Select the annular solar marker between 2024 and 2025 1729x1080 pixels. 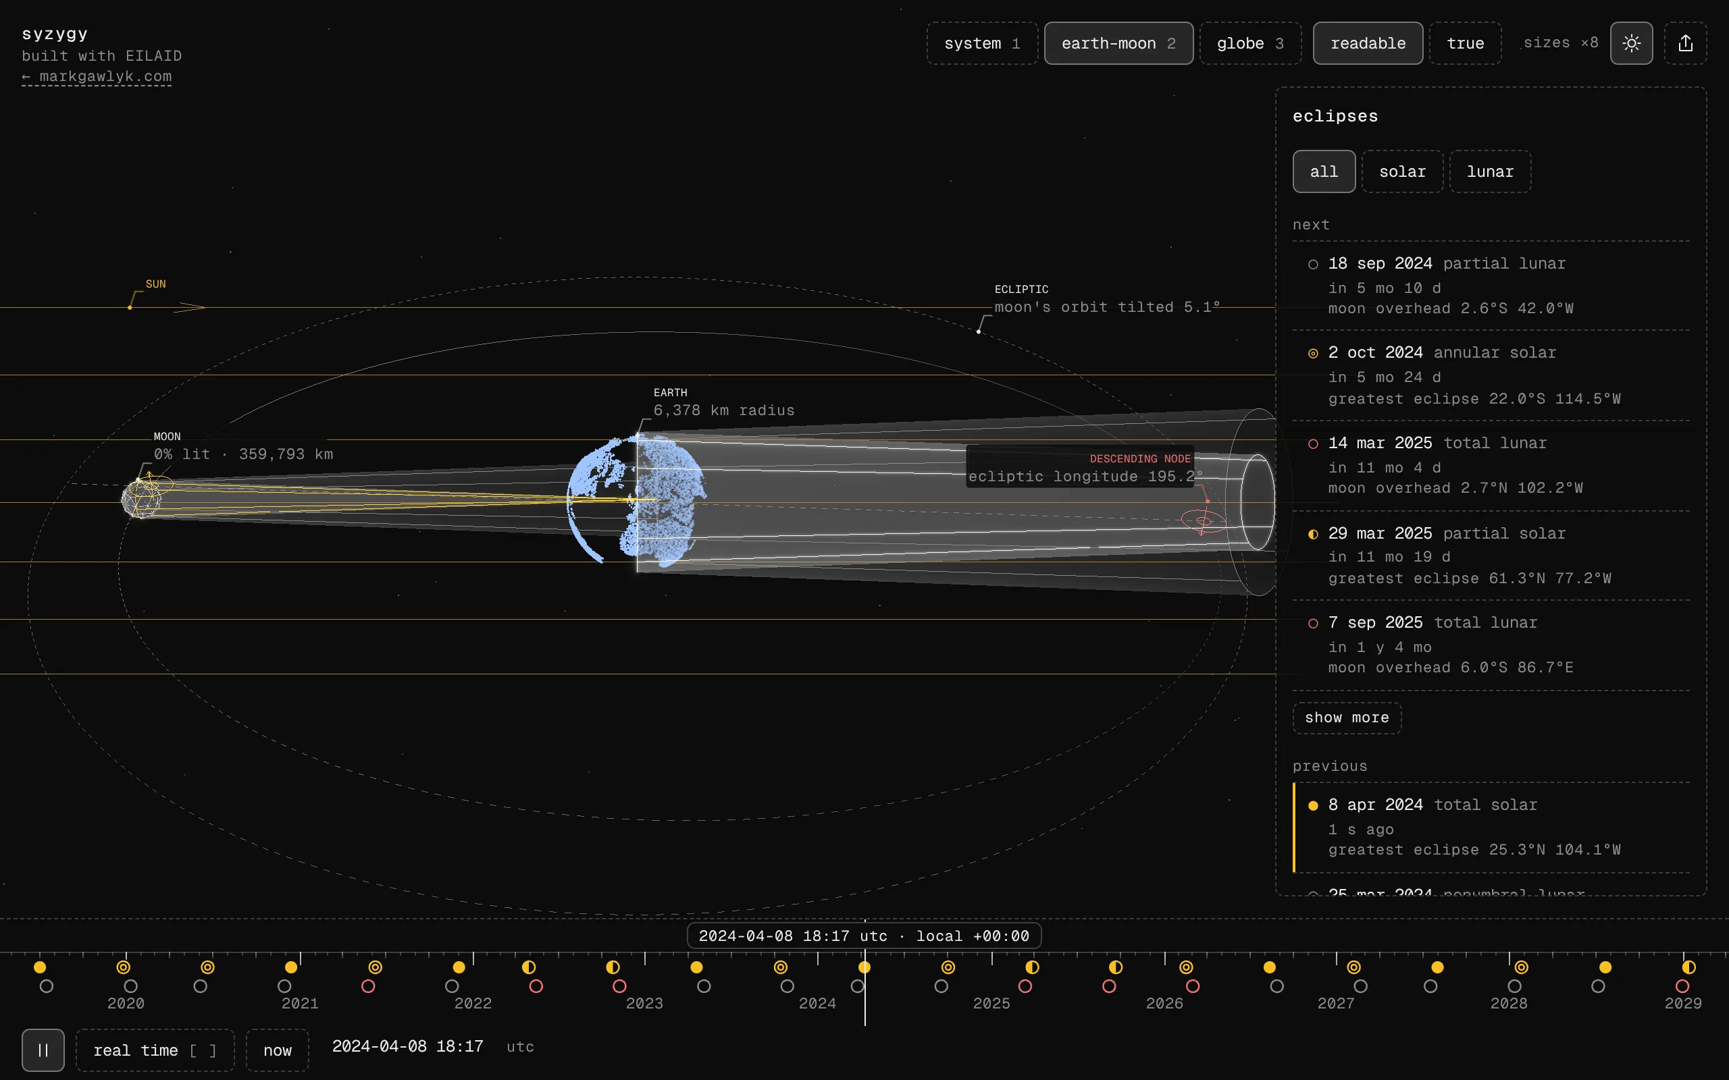948,967
